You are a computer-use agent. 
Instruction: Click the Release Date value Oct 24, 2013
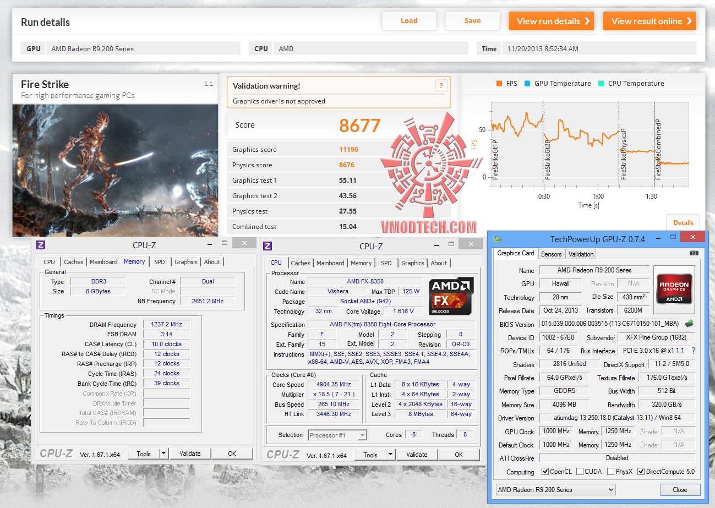tap(560, 310)
